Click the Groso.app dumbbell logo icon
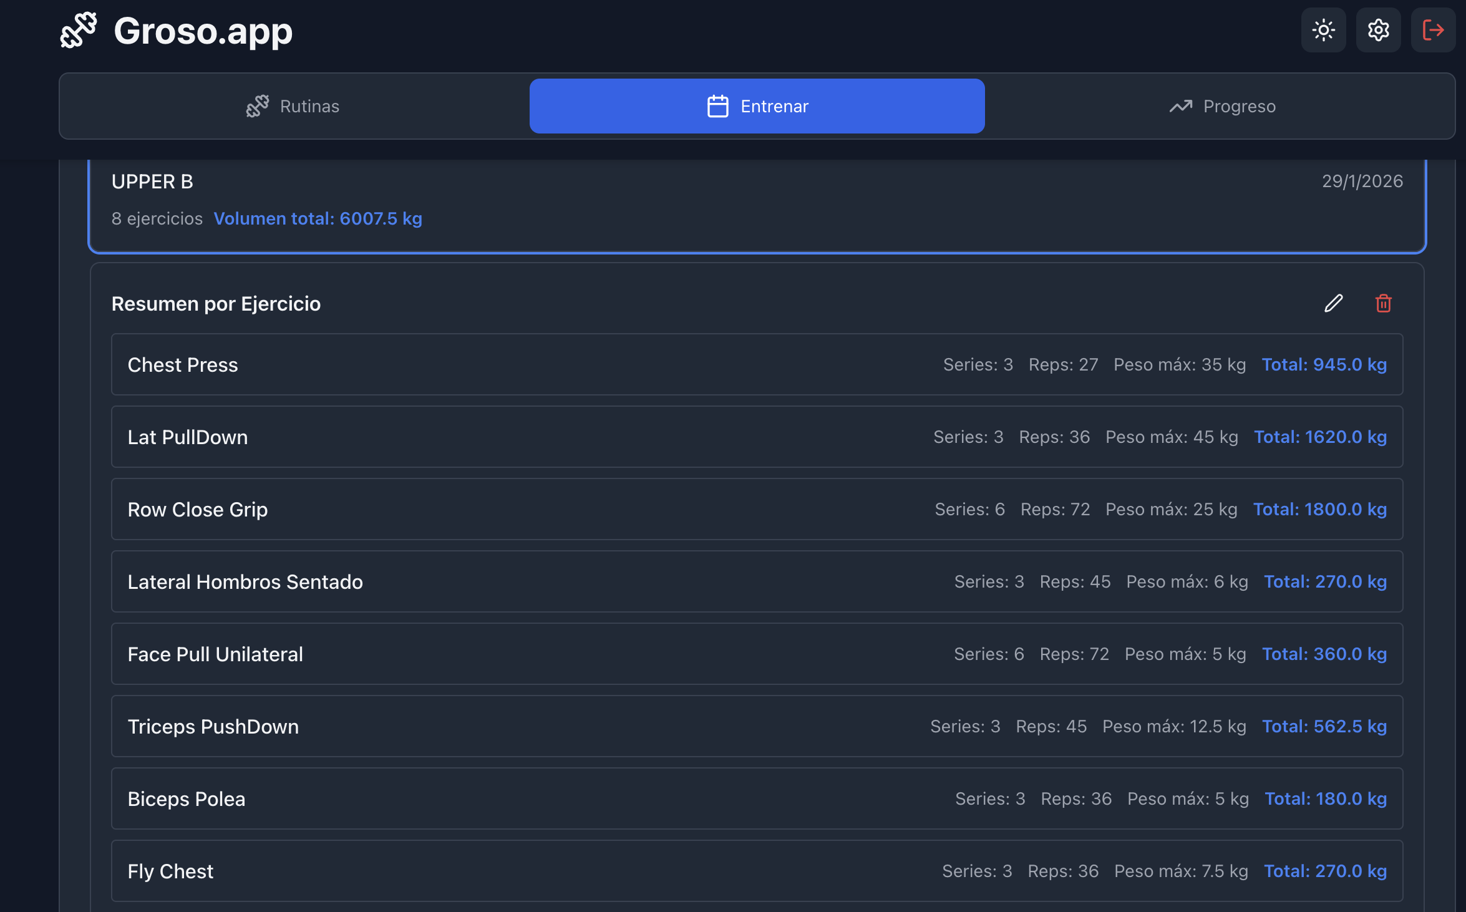The width and height of the screenshot is (1466, 912). pos(79,30)
